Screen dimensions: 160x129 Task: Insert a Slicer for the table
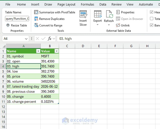pos(83,18)
